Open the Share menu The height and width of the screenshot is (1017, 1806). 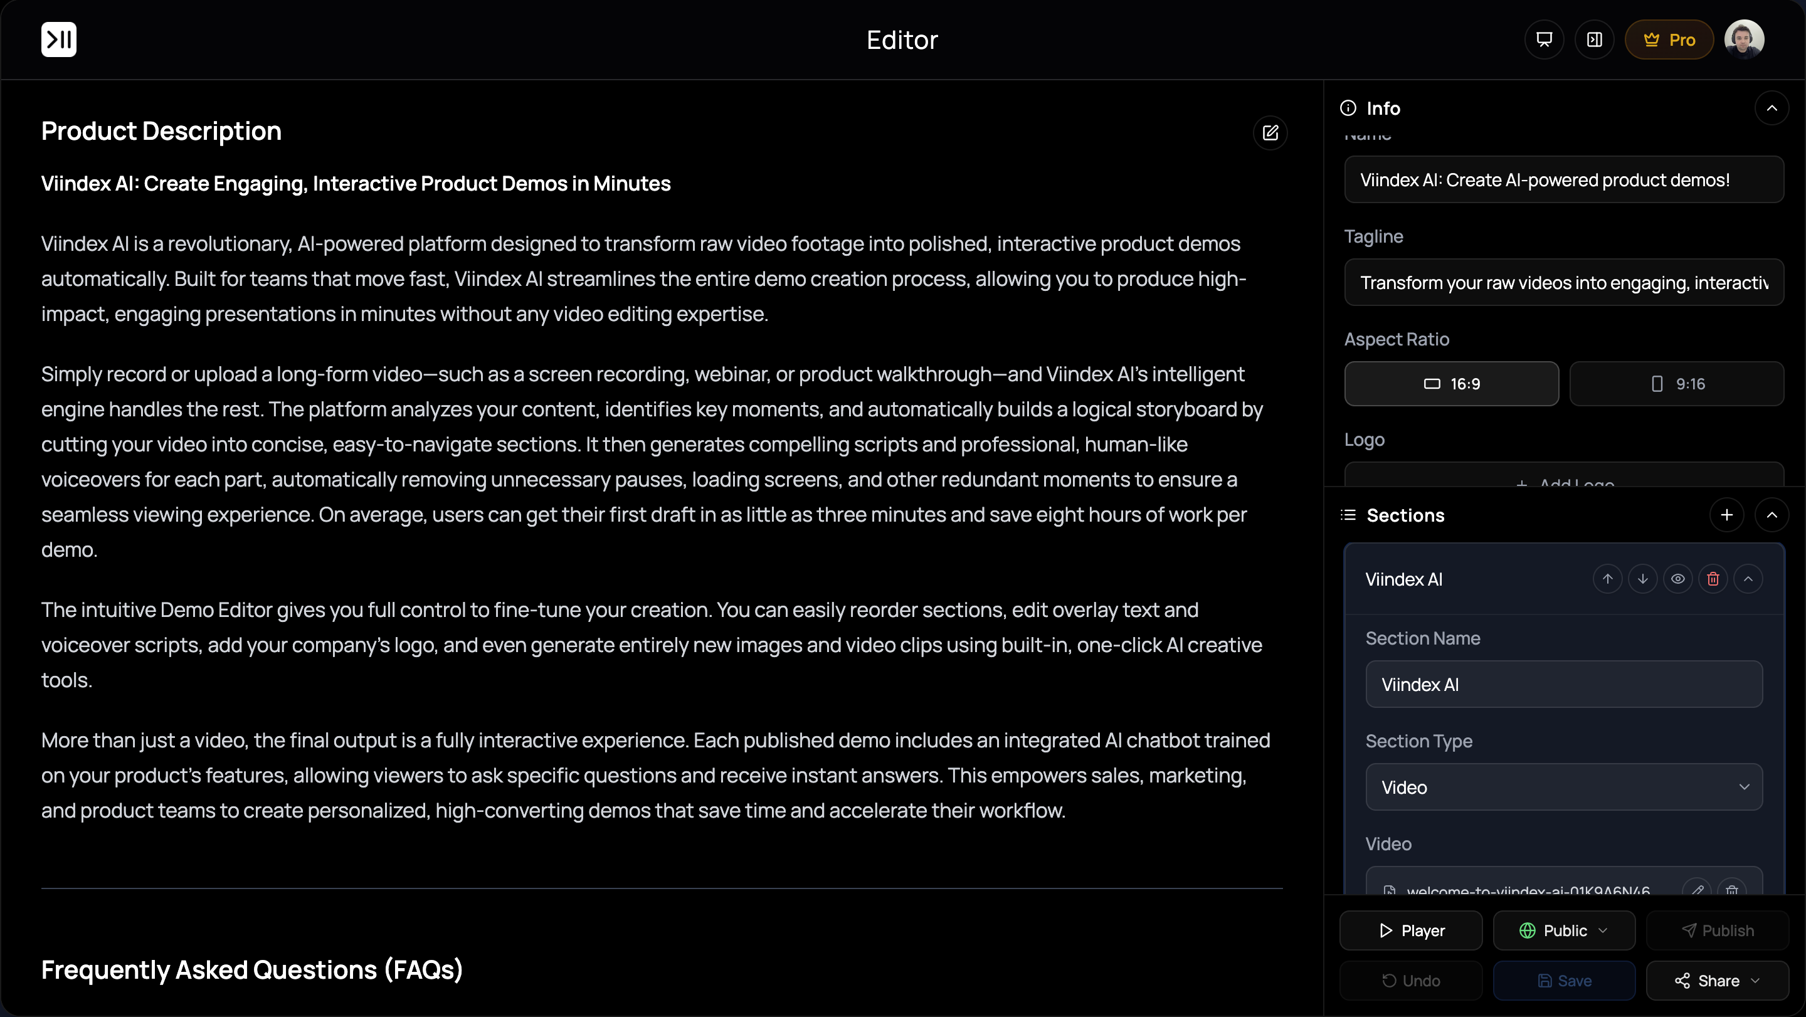(x=1717, y=981)
